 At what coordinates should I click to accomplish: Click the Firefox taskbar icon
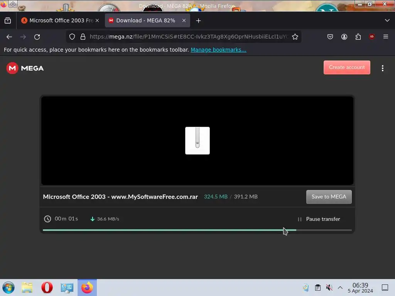87,288
